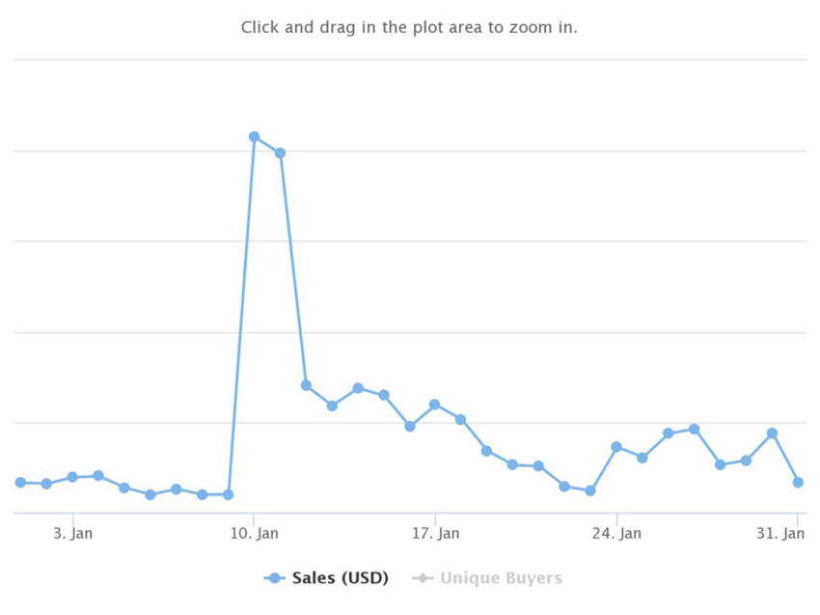Viewport: 820px width, 615px height.
Task: Click the 10. Jan x-axis label
Action: [x=254, y=533]
